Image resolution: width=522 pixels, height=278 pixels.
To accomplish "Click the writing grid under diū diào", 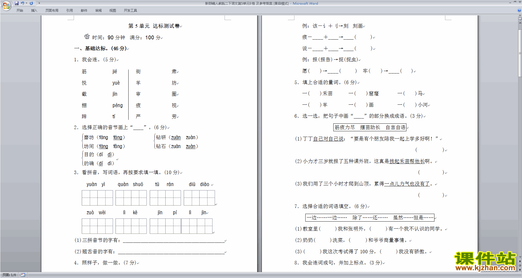I will click(199, 198).
